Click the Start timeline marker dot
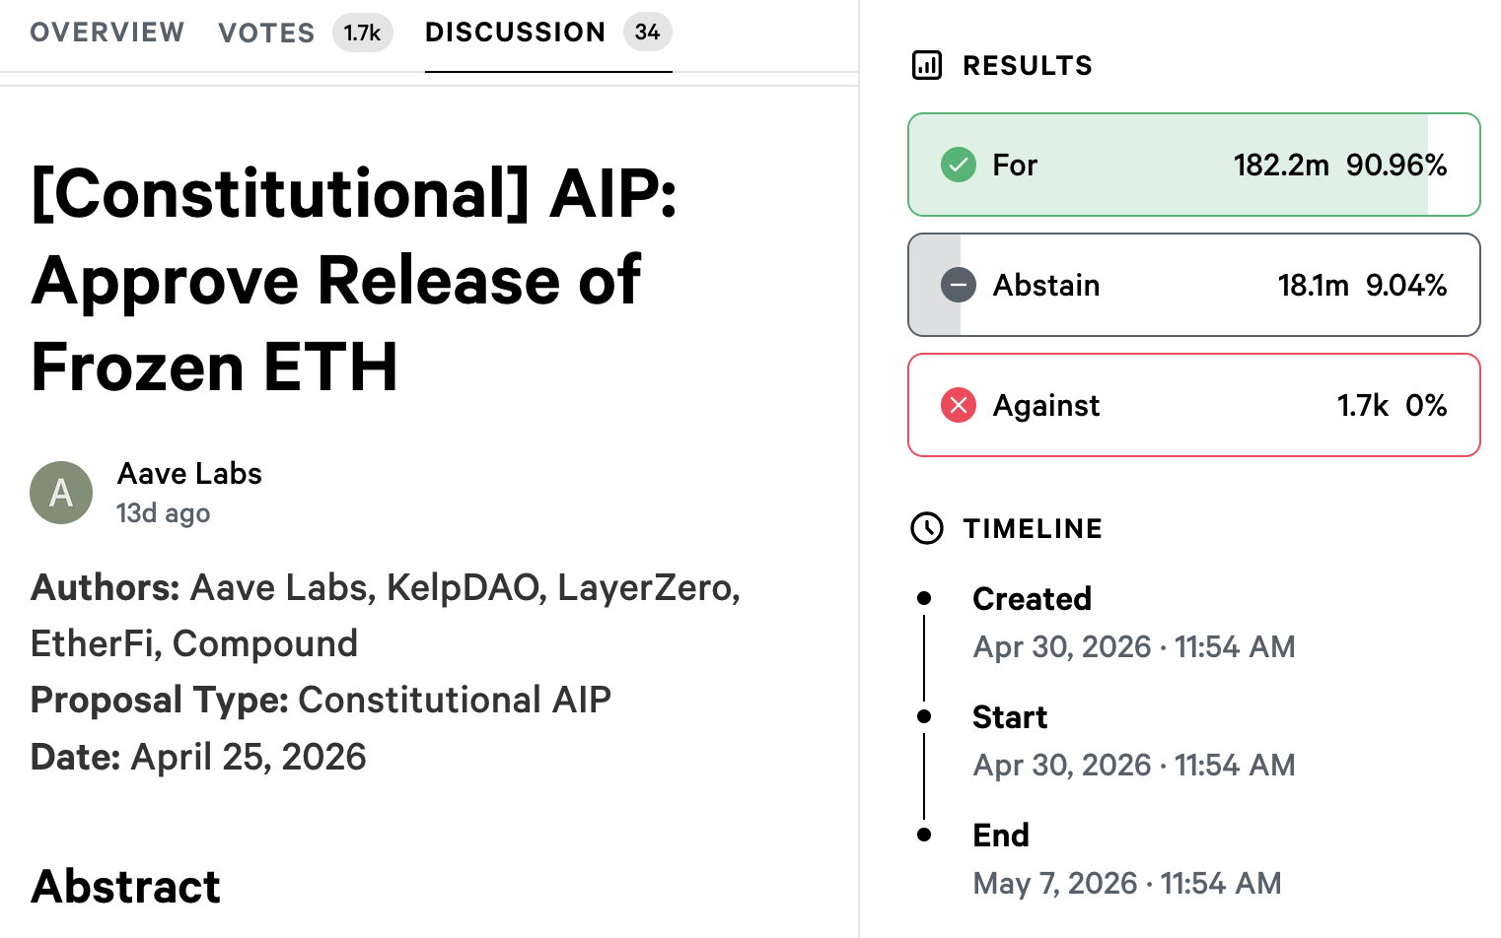 pos(924,716)
